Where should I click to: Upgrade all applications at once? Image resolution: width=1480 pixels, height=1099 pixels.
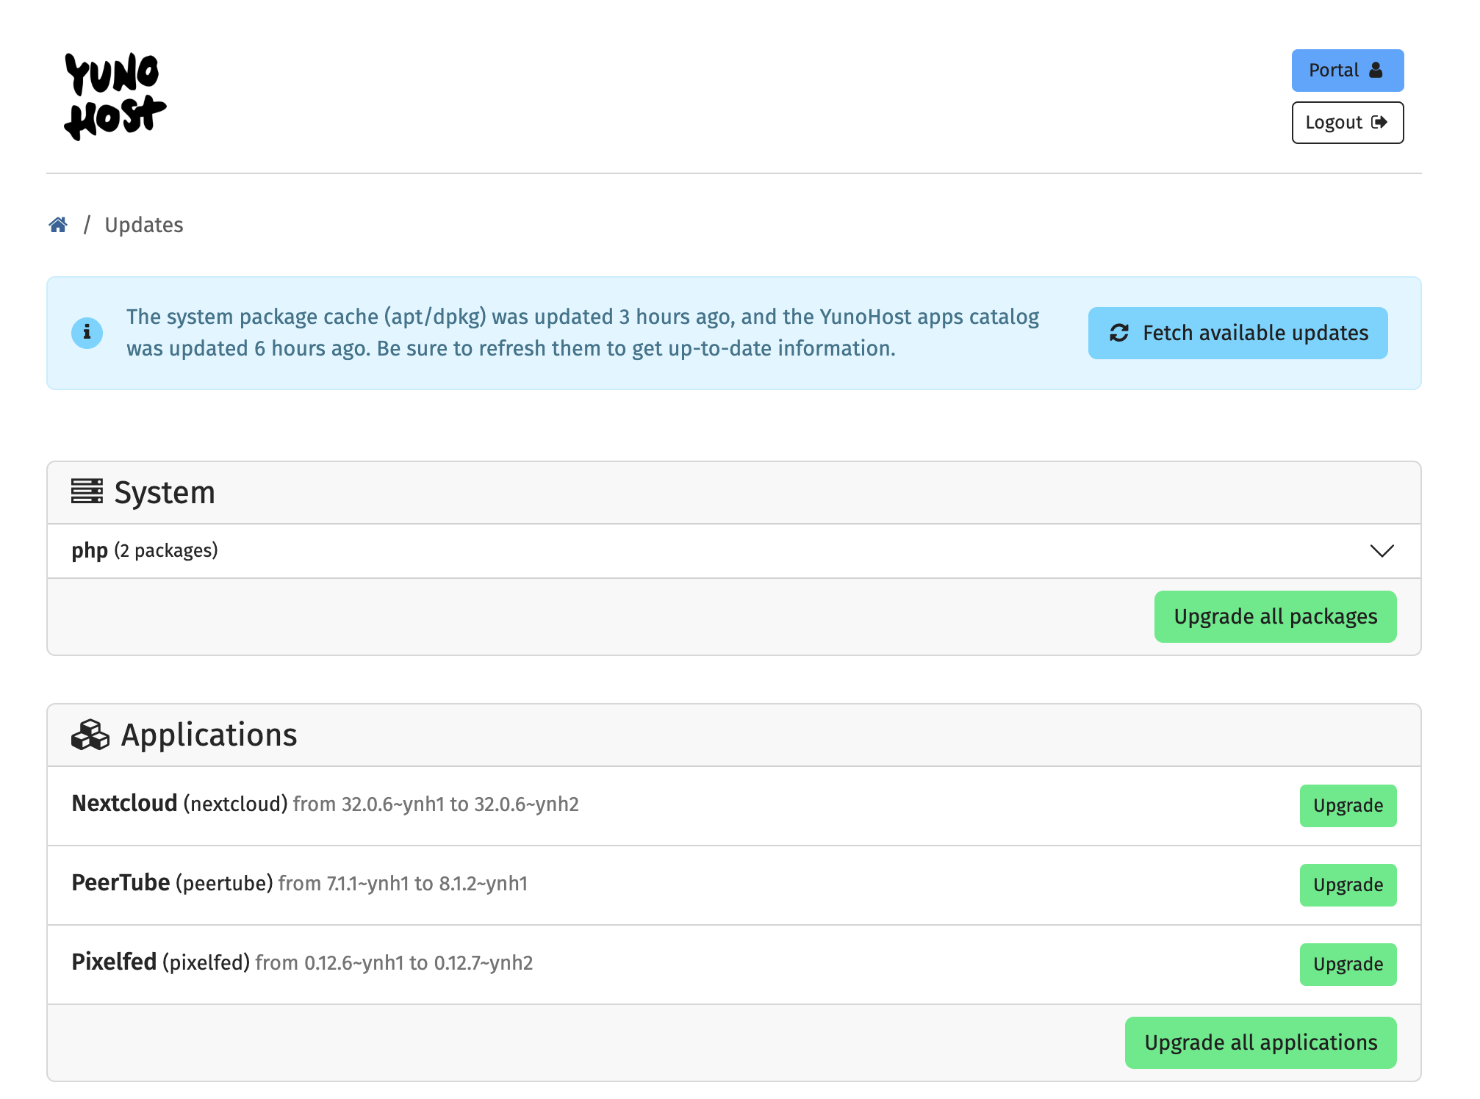tap(1260, 1042)
